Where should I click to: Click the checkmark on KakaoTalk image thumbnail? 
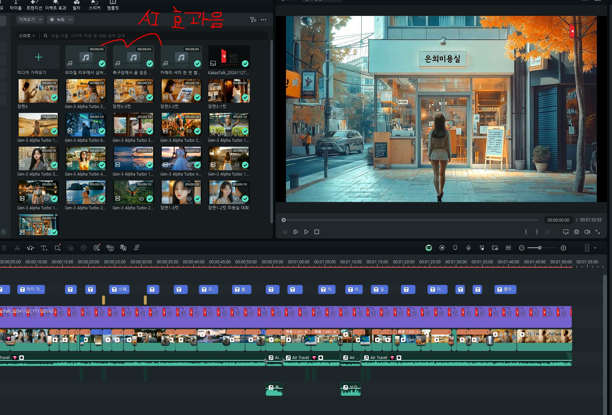tap(245, 64)
